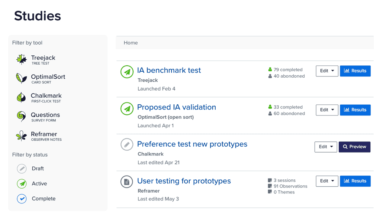Click the '33 completed' count
Image resolution: width=383 pixels, height=222 pixels.
288,107
